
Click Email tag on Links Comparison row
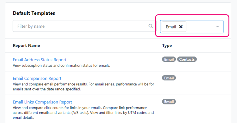tap(169, 102)
